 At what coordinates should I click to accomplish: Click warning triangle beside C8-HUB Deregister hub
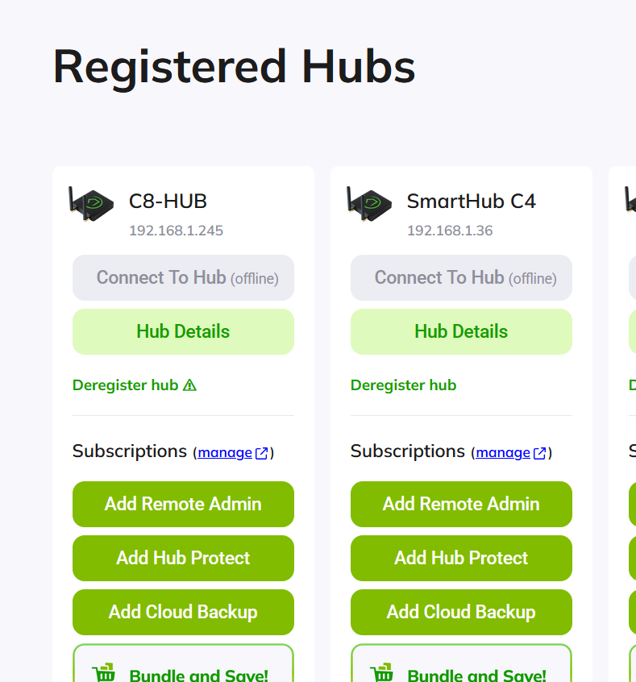(x=189, y=385)
